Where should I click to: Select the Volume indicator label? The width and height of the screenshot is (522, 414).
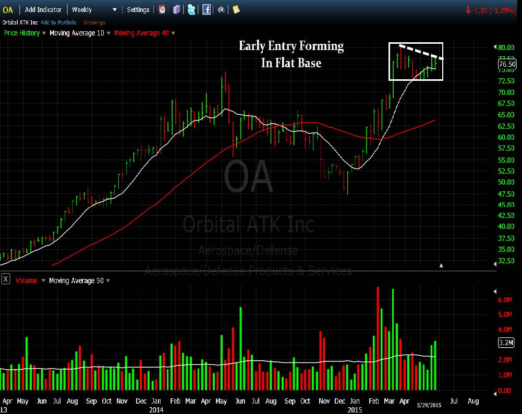pyautogui.click(x=26, y=281)
